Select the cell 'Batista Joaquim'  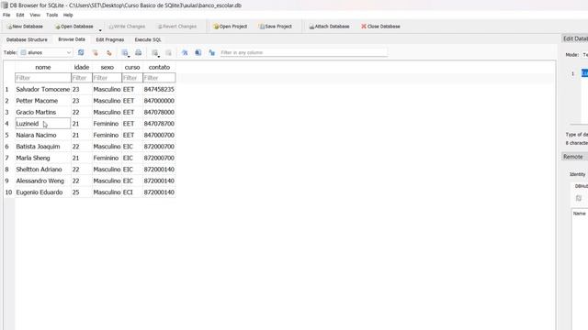pyautogui.click(x=43, y=147)
